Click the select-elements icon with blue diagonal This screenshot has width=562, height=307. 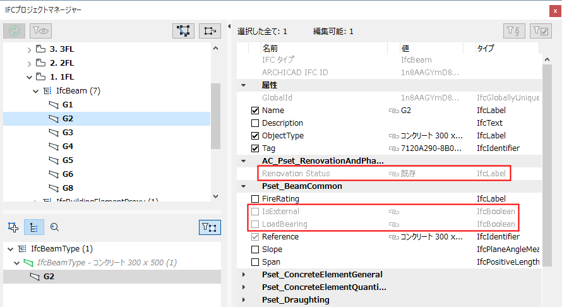[x=184, y=30]
